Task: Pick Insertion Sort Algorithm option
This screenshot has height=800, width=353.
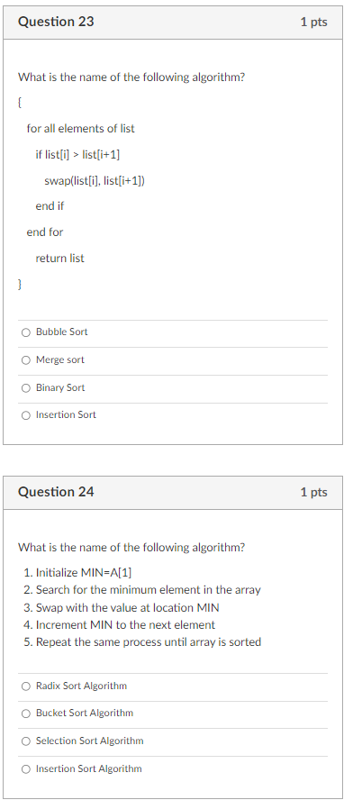Action: coord(26,769)
